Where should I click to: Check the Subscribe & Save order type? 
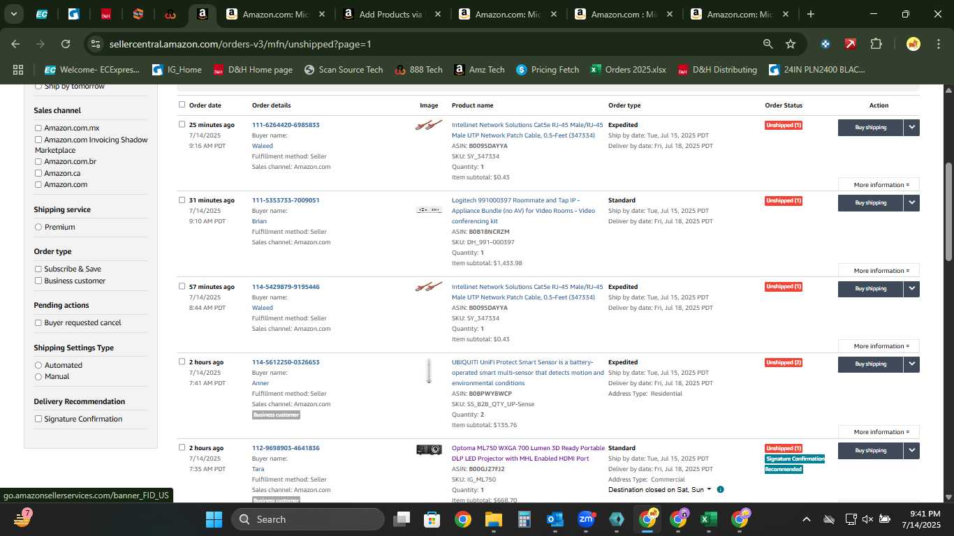coord(38,269)
